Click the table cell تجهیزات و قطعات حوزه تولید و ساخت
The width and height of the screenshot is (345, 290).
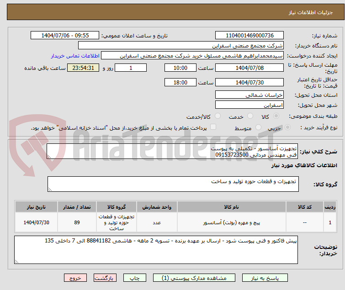click(117, 222)
